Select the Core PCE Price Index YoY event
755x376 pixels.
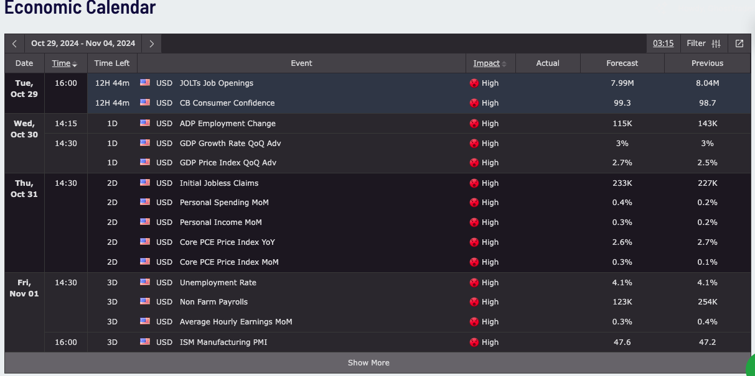tap(227, 242)
